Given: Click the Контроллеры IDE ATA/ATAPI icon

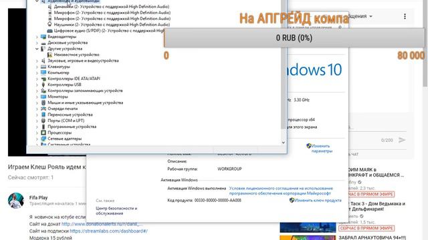Looking at the screenshot, I should (x=43, y=79).
